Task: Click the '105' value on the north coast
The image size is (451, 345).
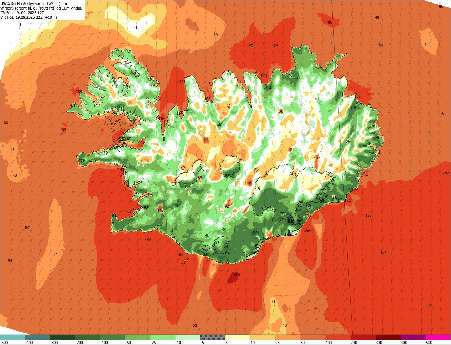Action: (207, 99)
